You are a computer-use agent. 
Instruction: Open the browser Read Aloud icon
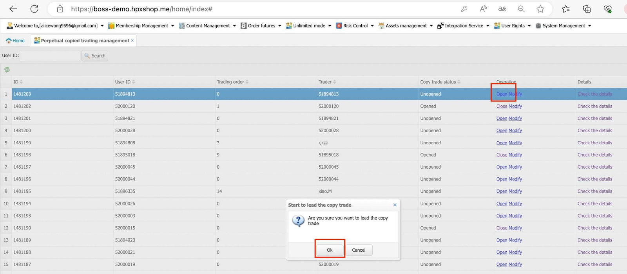[483, 9]
